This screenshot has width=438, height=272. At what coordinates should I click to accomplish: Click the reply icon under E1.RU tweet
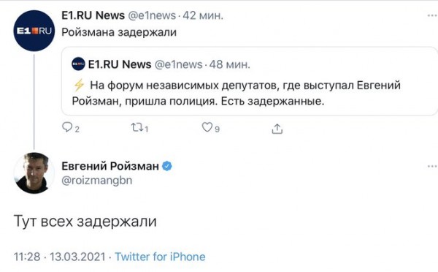(67, 127)
